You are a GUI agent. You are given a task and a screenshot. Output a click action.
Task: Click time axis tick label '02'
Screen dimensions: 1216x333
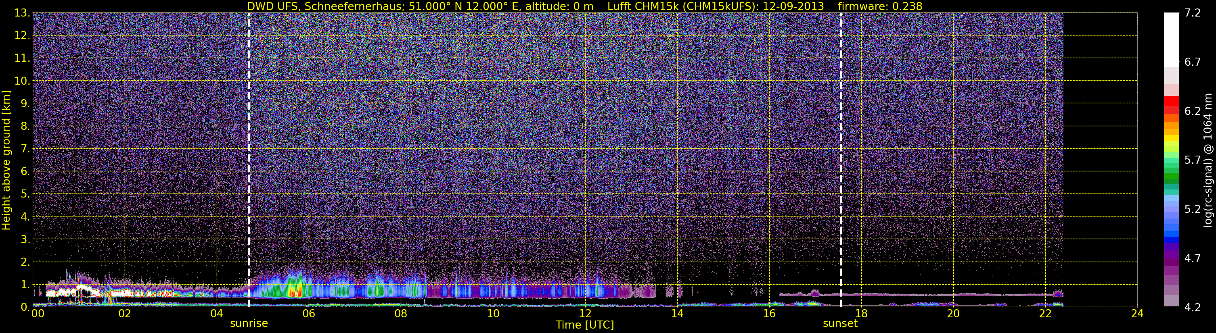click(x=125, y=314)
